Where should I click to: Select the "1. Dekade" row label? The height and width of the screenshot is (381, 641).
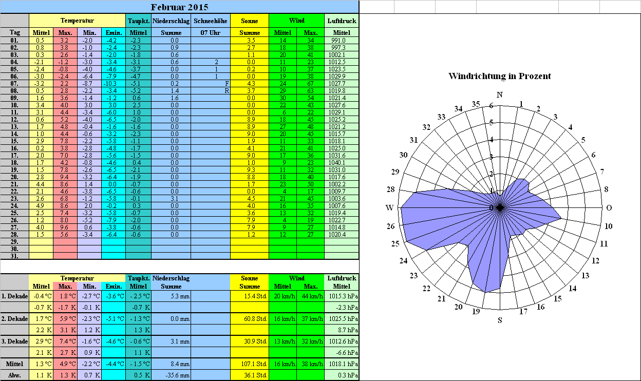15,296
